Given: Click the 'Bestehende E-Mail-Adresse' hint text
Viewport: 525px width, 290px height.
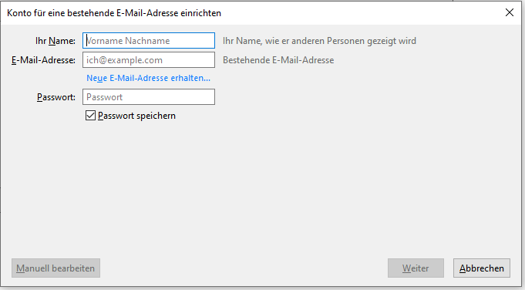Looking at the screenshot, I should pyautogui.click(x=278, y=60).
